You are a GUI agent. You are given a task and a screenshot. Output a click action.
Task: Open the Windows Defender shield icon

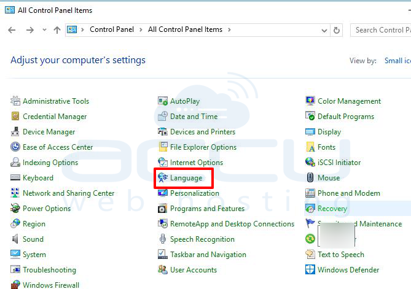[310, 269]
